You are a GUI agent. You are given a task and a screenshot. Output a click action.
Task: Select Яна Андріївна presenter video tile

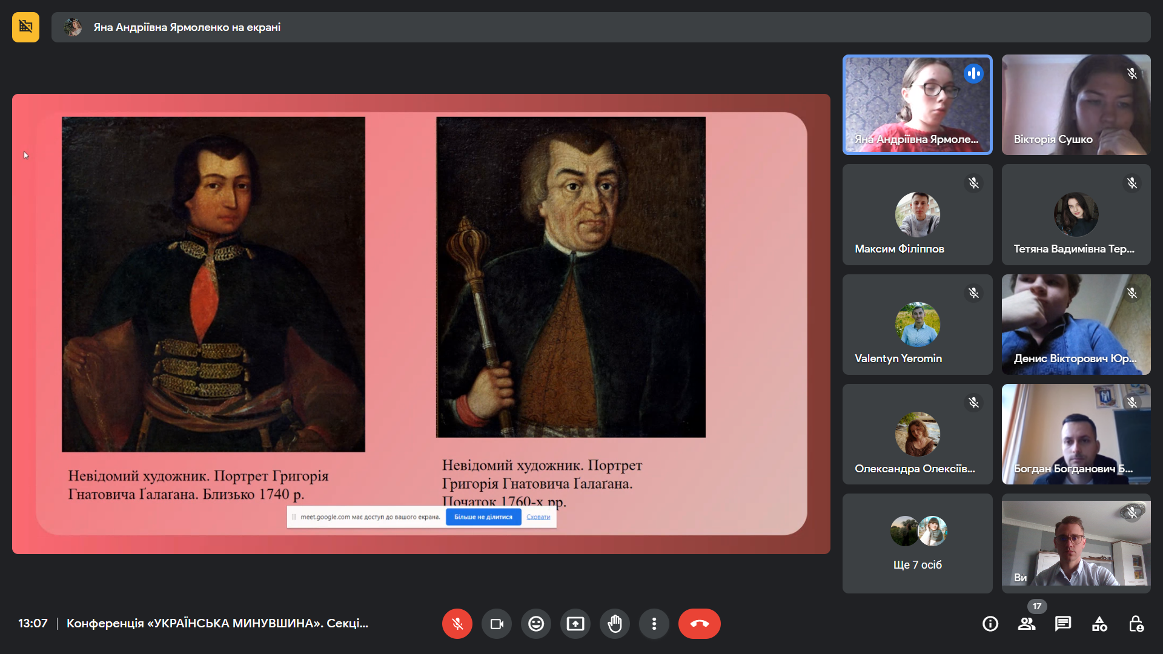click(x=917, y=105)
